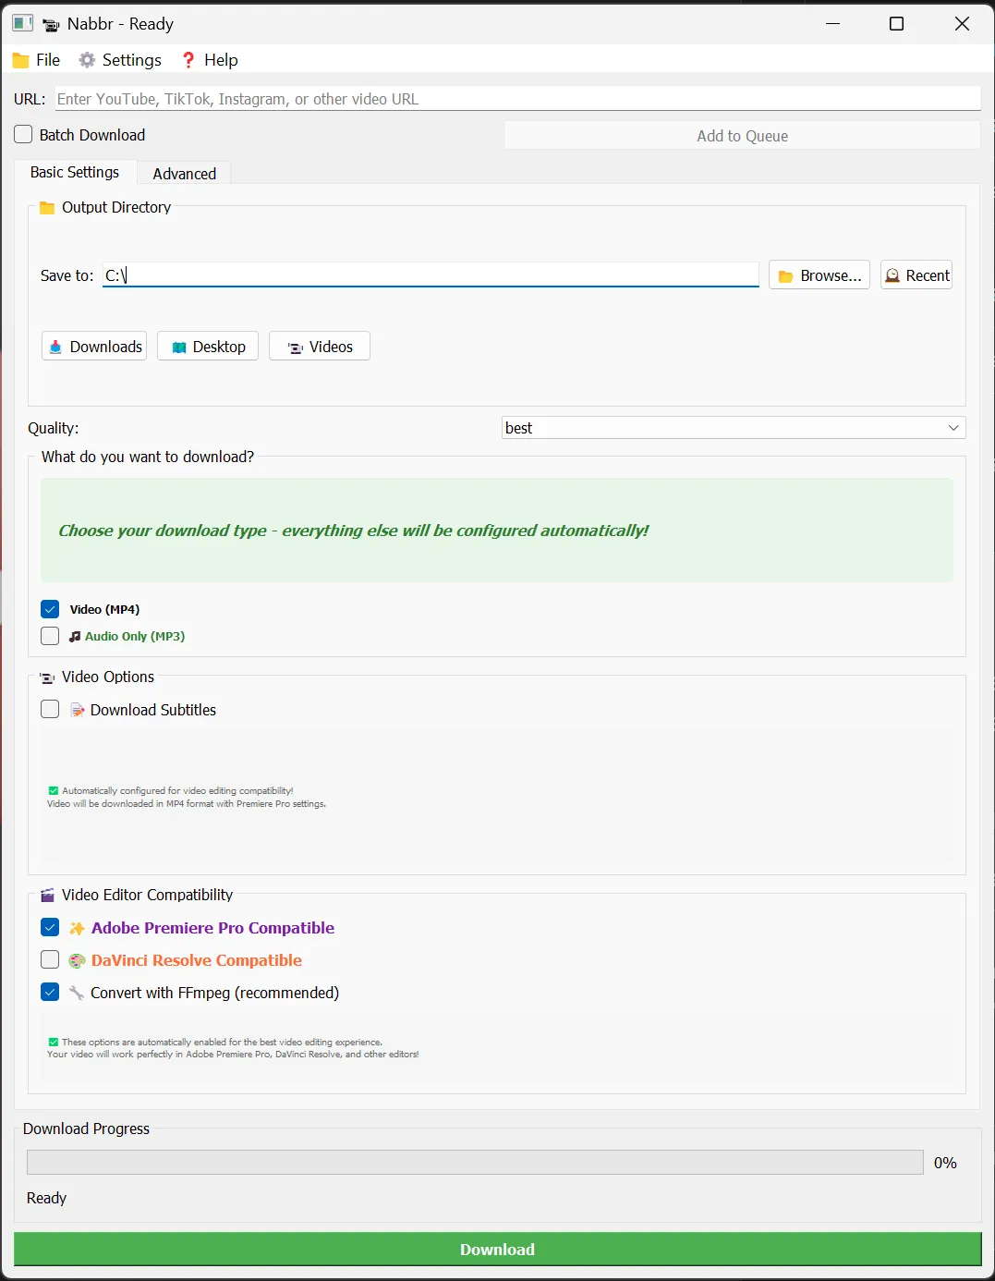Uncheck the Video (MP4) option
This screenshot has width=995, height=1281.
(x=50, y=608)
